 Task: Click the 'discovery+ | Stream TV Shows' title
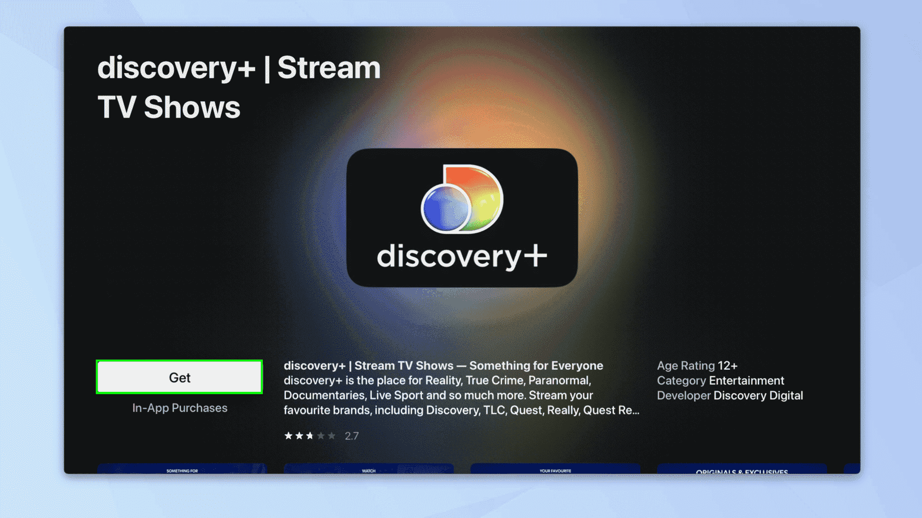(239, 87)
